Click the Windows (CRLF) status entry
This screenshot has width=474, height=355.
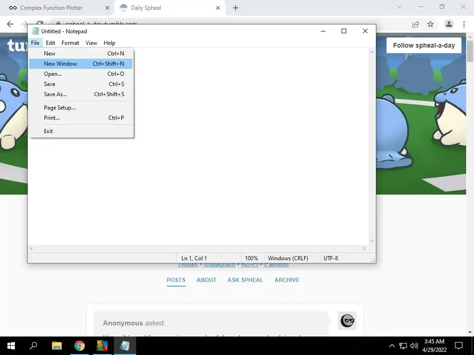click(288, 258)
